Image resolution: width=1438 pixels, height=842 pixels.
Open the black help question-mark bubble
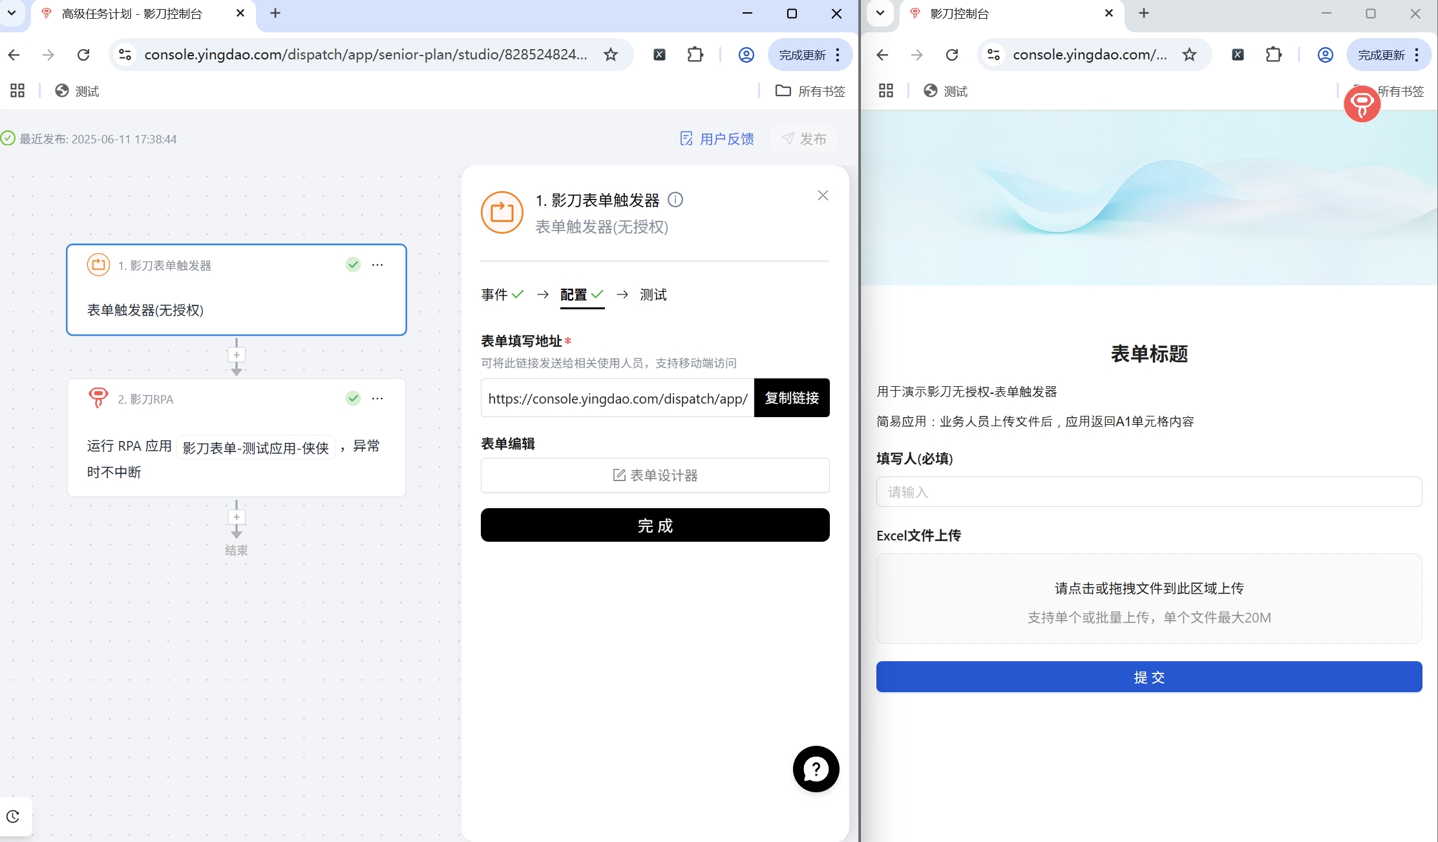point(816,769)
